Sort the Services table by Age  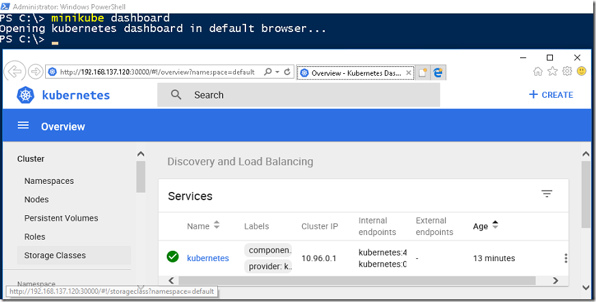[x=485, y=225]
